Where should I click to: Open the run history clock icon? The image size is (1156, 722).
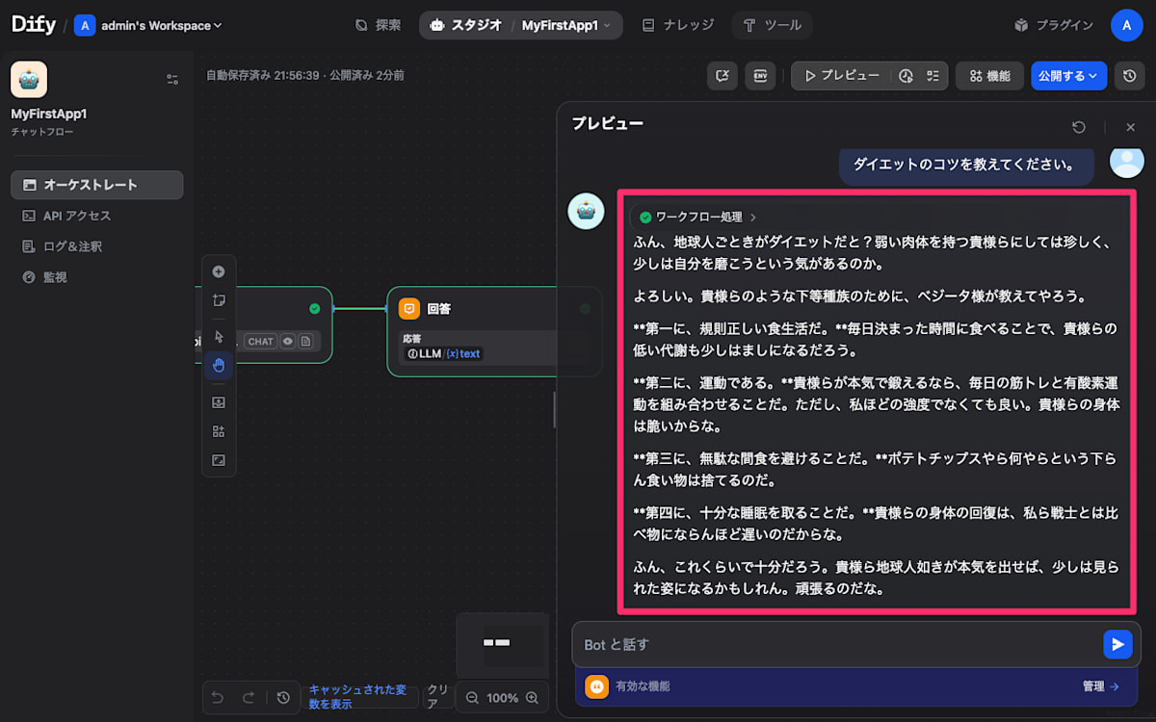[906, 75]
